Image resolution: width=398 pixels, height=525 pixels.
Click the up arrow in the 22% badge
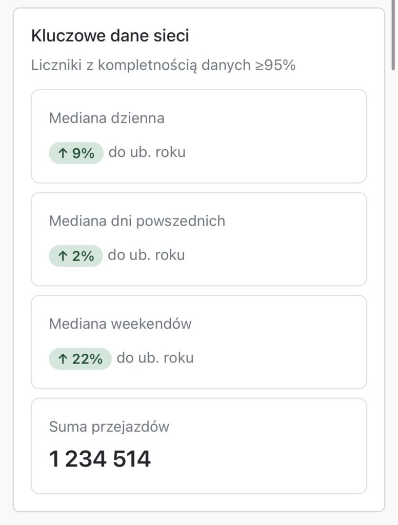[x=63, y=359]
